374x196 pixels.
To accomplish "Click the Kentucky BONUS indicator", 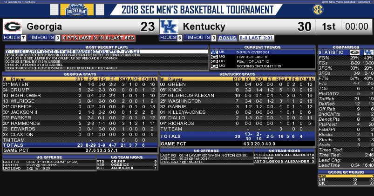I will pyautogui.click(x=227, y=38).
